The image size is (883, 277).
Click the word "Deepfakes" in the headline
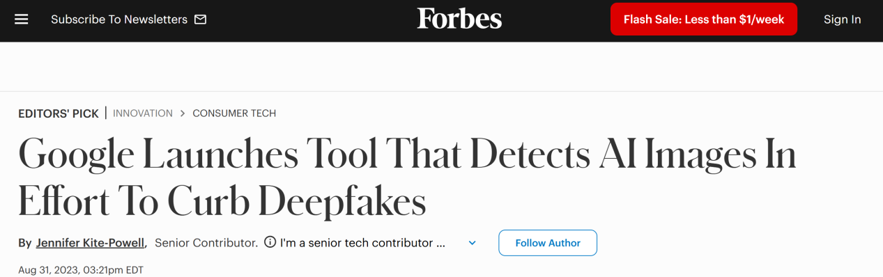pyautogui.click(x=342, y=202)
